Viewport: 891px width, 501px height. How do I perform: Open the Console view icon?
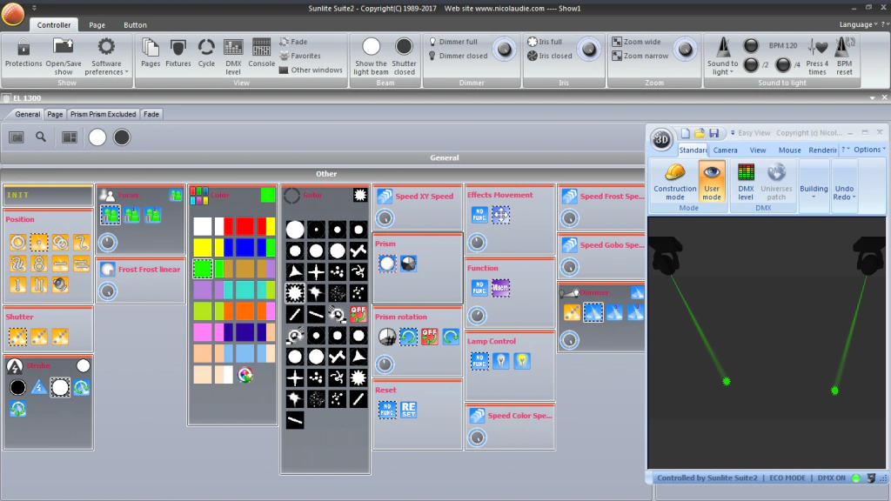point(261,53)
